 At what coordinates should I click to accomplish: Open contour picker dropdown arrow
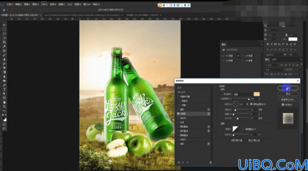point(239,129)
